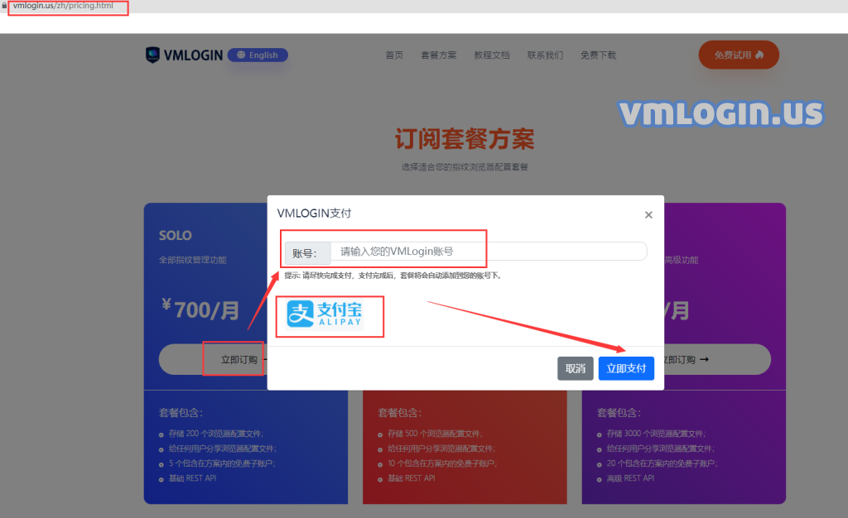
Task: Click 存储 3000 个浏览器配置文件
Action: [x=656, y=434]
